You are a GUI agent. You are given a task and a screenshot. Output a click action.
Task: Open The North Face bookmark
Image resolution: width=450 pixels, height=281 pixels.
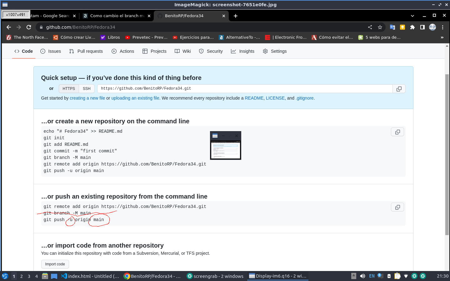click(27, 37)
